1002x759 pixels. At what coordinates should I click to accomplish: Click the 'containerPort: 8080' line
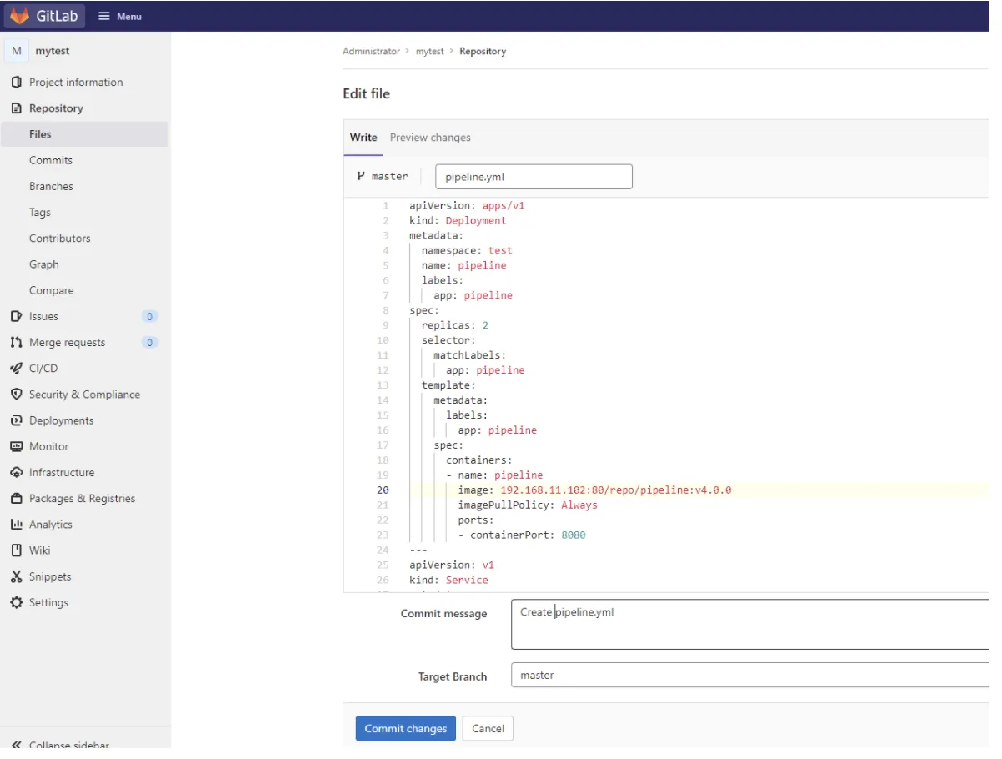click(522, 535)
